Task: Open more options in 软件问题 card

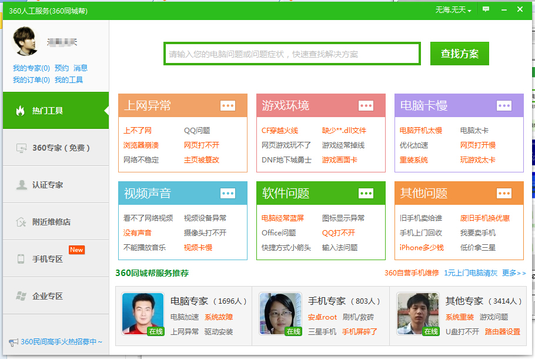Action: click(366, 194)
